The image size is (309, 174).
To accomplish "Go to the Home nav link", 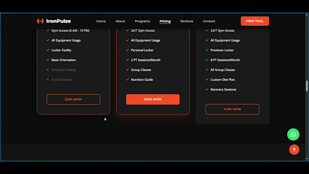I will click(101, 21).
